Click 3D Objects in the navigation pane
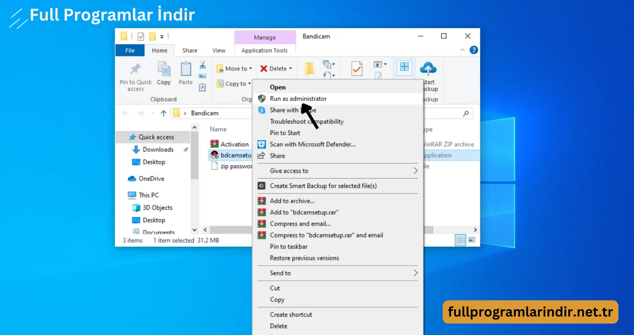634x335 pixels. (152, 208)
